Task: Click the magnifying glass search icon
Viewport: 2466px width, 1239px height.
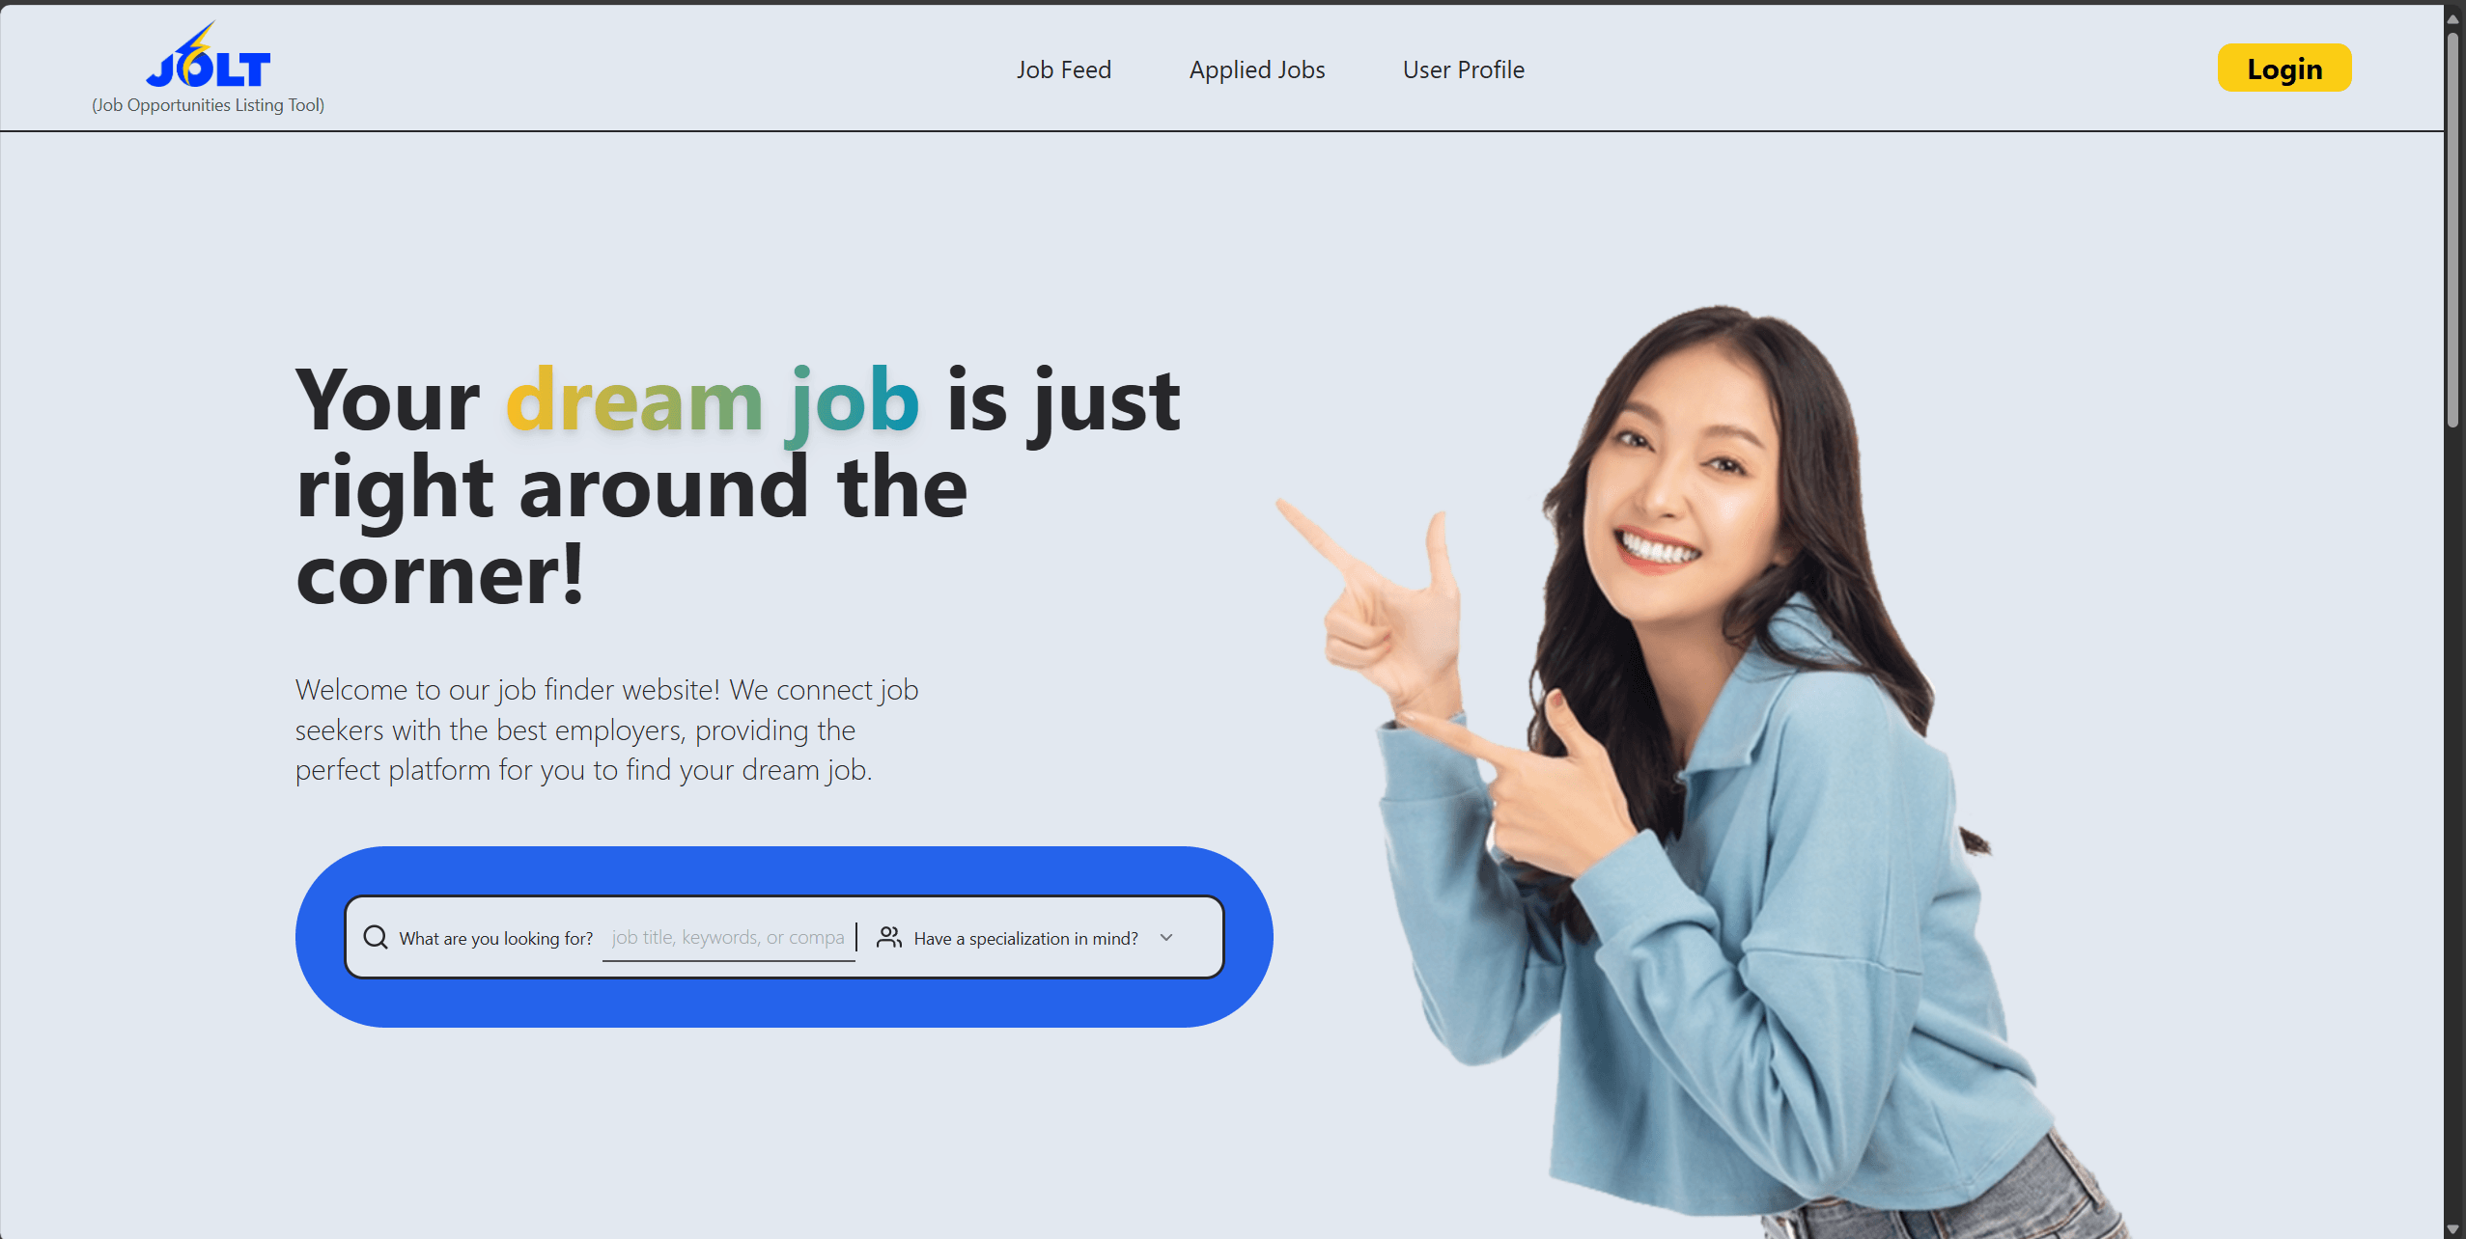Action: click(x=376, y=937)
